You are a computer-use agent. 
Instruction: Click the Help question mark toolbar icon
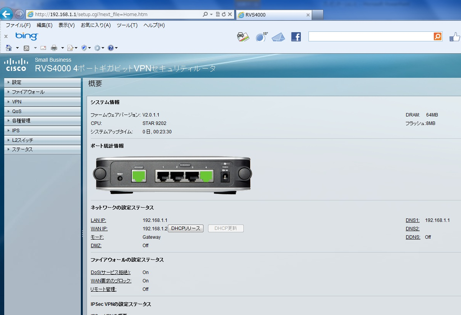pos(110,48)
